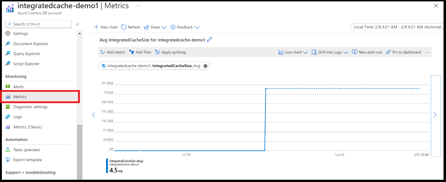Open the Feedback dropdown
Screen dimensions: 446x182
(x=185, y=27)
